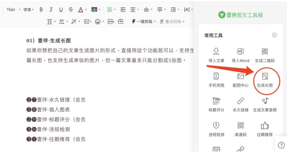Click the paragraph starting 如果你想把自己的文章
Viewport: 287px width, 152px height.
pyautogui.click(x=110, y=55)
